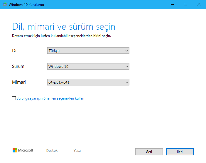The width and height of the screenshot is (206, 163).
Task: Open the Yasal link
Action: coord(77,150)
